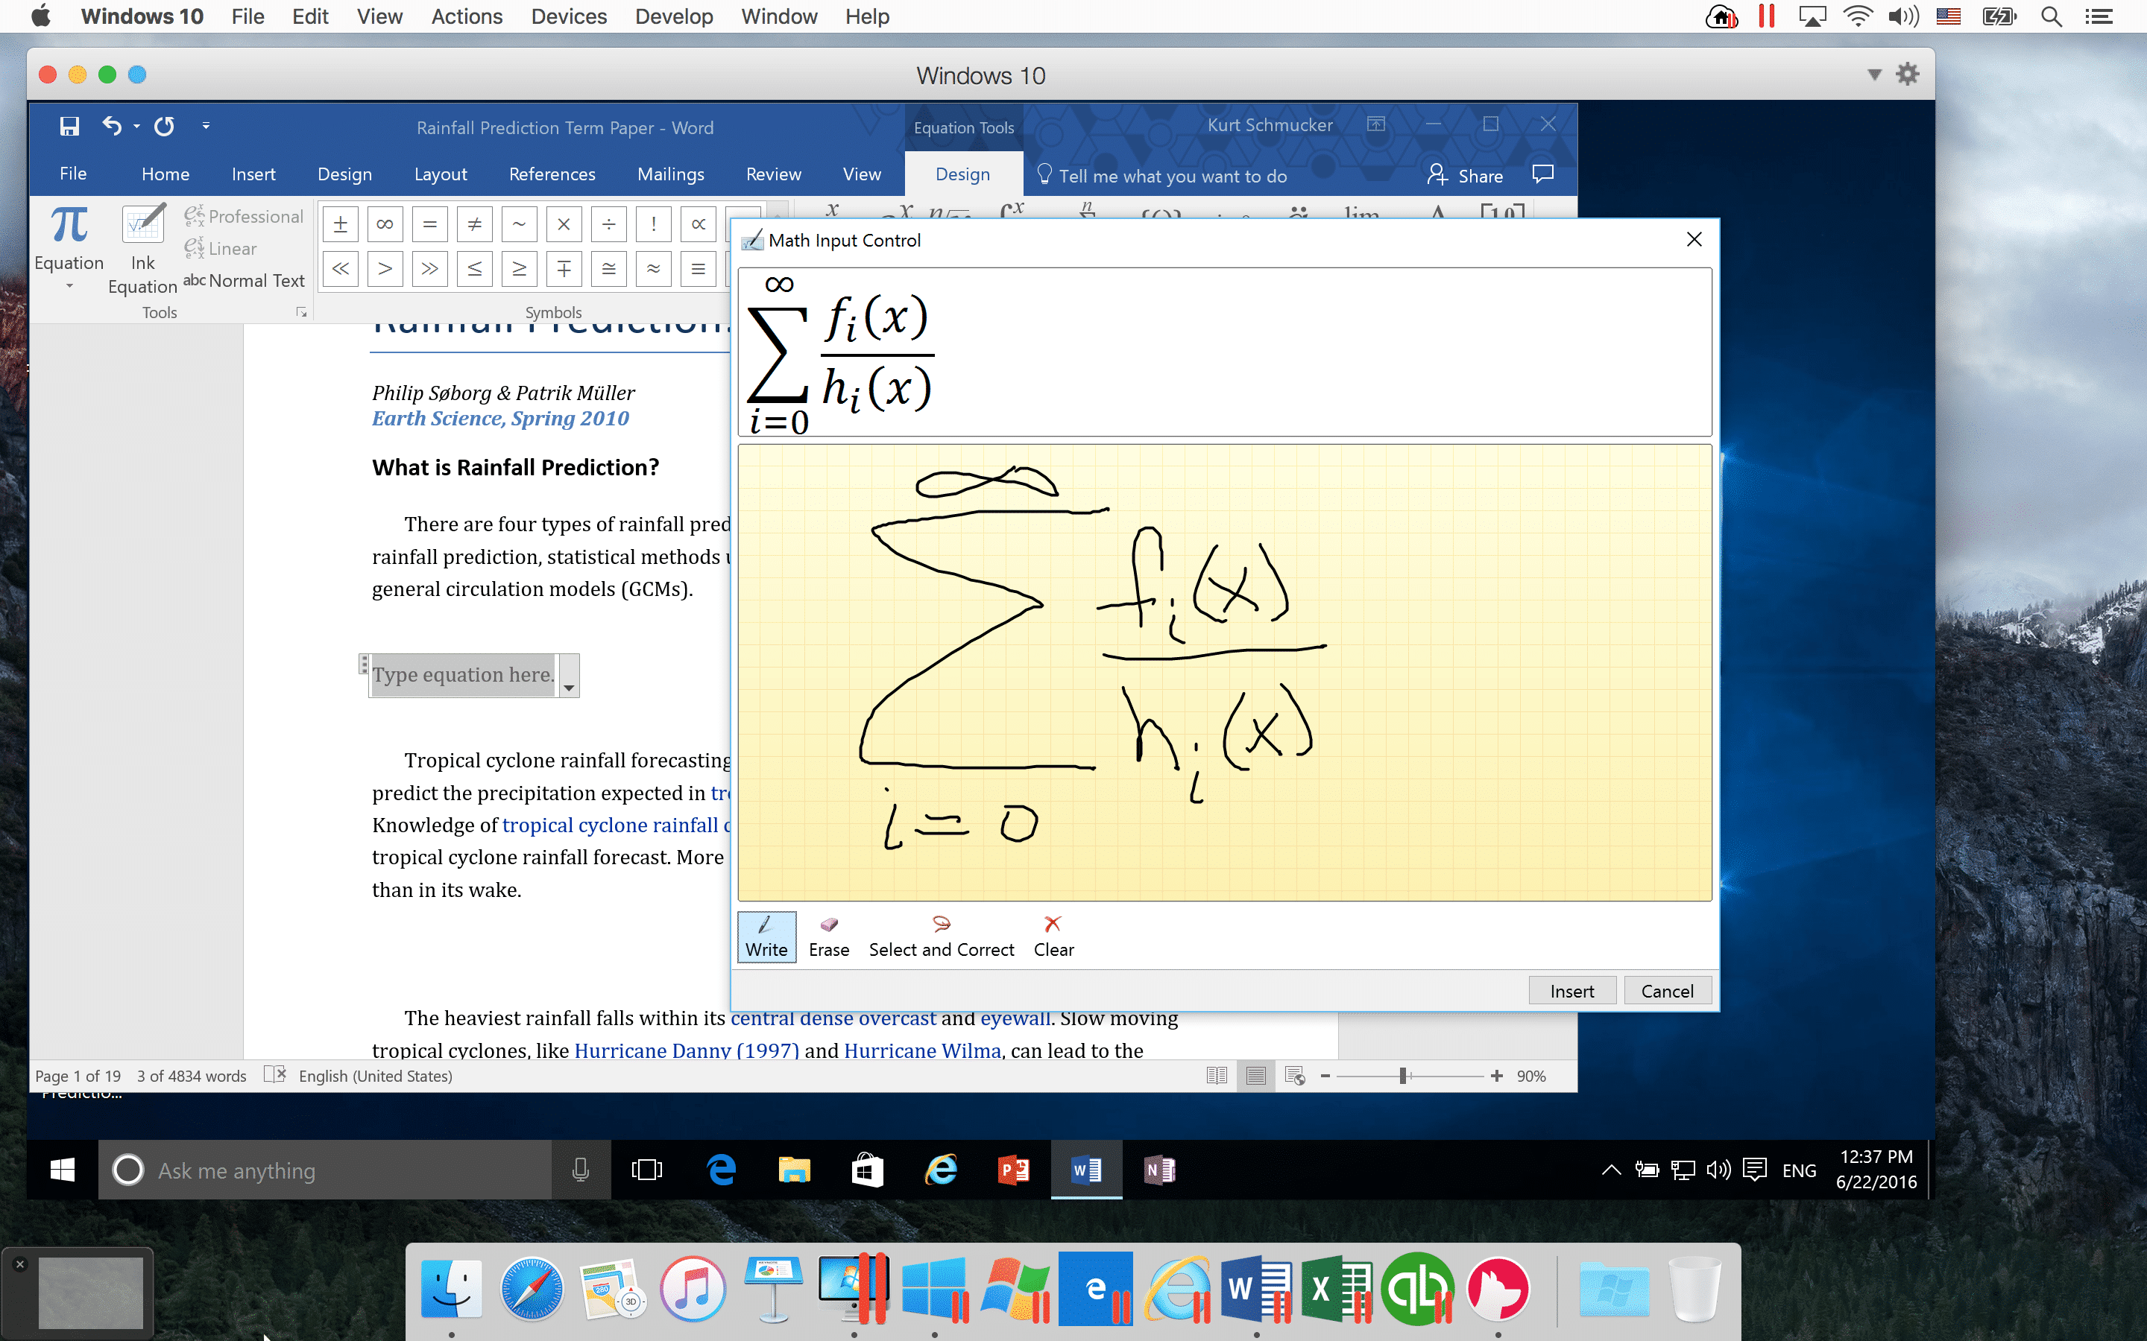The height and width of the screenshot is (1341, 2147).
Task: Switch to Read Mode view in status bar
Action: click(1217, 1076)
